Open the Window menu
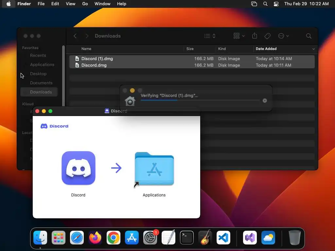335x251 pixels. 102,4
